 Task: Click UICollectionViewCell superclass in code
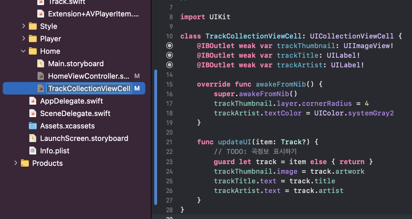(352, 36)
